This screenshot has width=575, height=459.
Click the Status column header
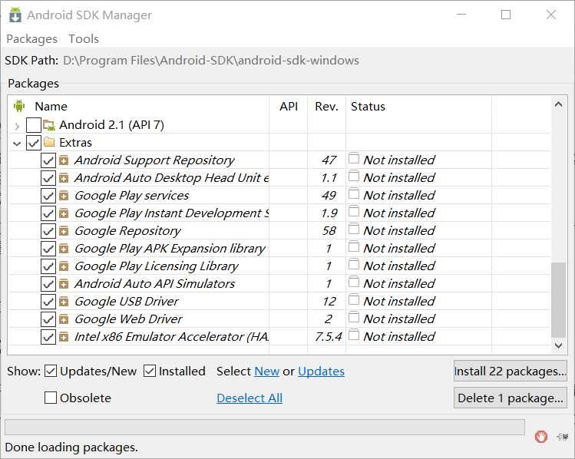(368, 107)
